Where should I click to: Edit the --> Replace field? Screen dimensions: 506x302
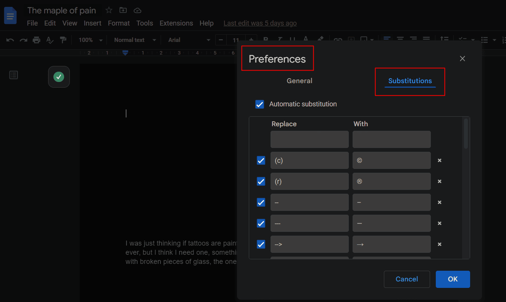click(309, 244)
